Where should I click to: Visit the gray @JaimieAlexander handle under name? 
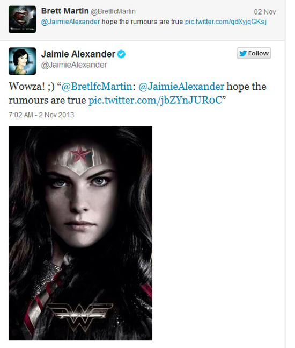click(74, 65)
